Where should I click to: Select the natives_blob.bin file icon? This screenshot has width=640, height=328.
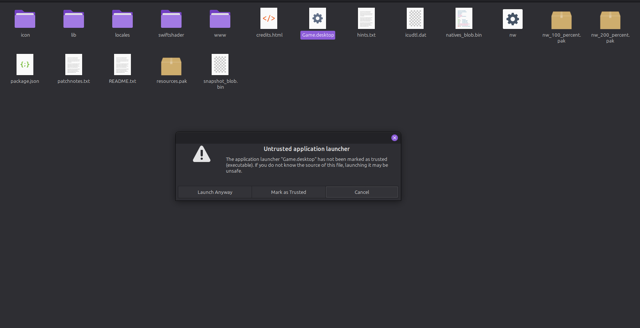[x=464, y=18]
